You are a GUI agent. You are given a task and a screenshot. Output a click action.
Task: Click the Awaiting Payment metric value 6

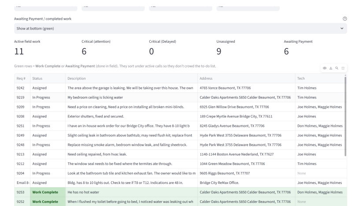(286, 51)
